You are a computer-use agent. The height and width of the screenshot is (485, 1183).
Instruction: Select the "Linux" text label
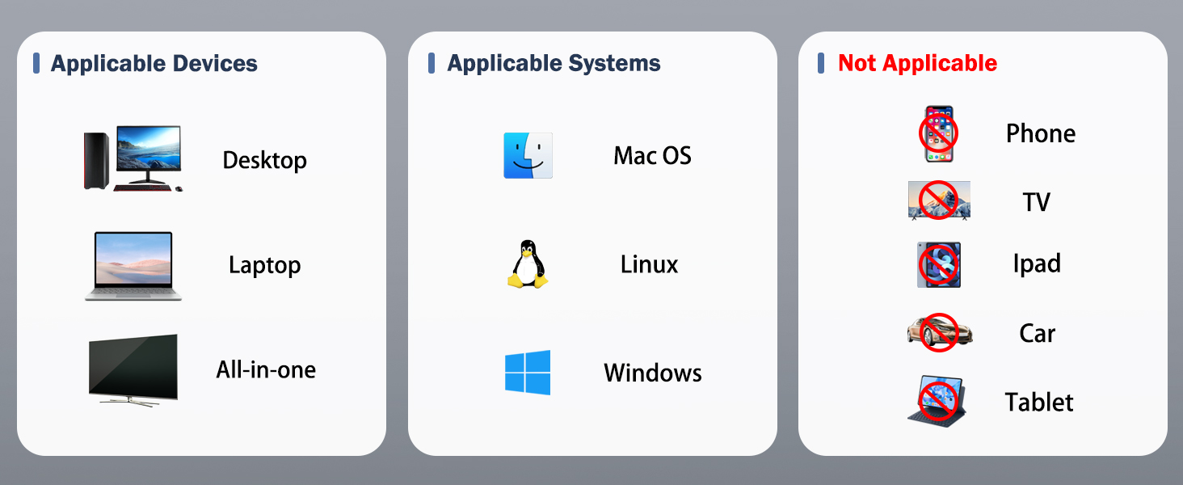pyautogui.click(x=649, y=264)
